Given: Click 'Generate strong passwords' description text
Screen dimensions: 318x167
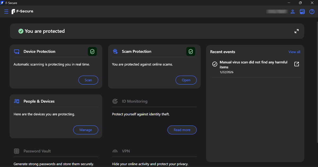Looking at the screenshot, I should (54, 164).
